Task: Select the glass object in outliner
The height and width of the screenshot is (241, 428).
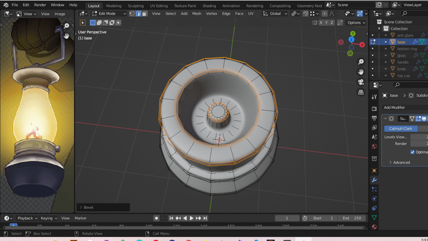Action: click(x=401, y=55)
